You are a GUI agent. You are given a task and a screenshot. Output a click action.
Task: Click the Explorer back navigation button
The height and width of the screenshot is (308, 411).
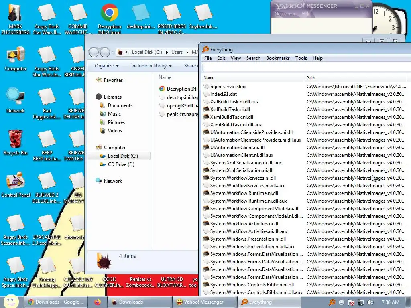coord(94,52)
